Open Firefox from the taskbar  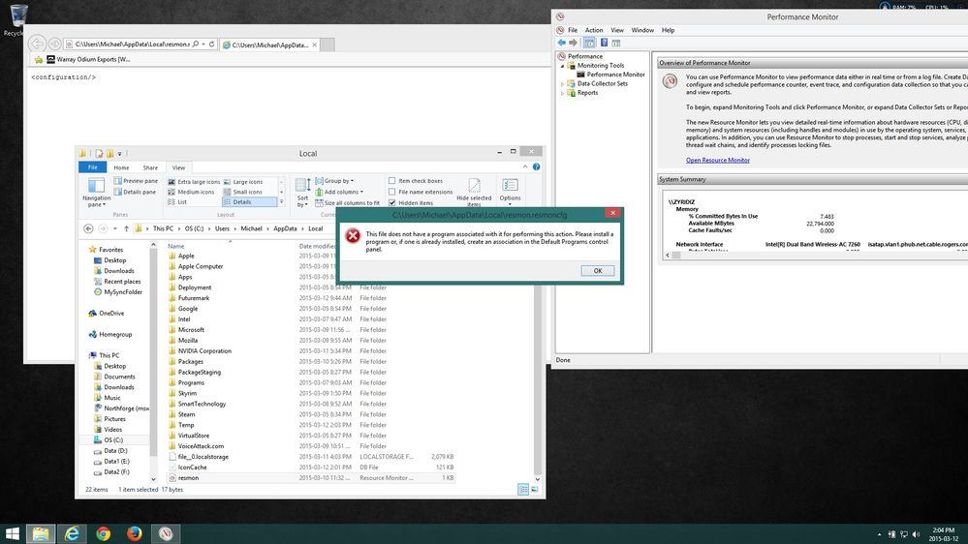coord(134,533)
